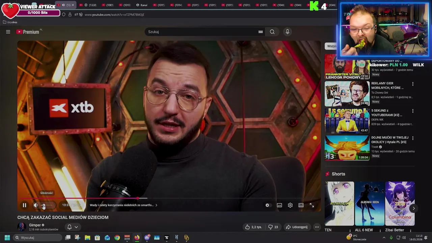Screen dimensions: 432x243
Task: Open Gimper channel avatar
Action: tap(22, 227)
